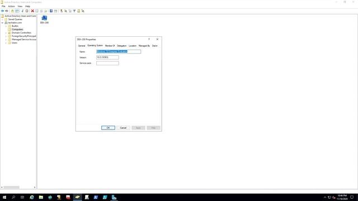Click the Apply button in the dialog

click(x=138, y=128)
